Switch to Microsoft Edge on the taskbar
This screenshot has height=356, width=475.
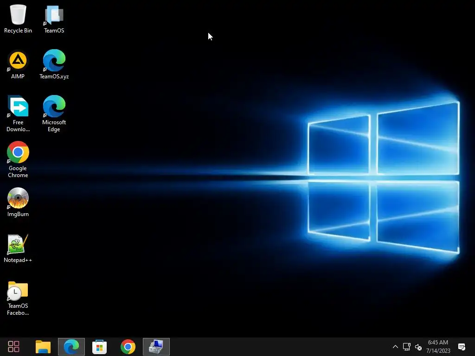tap(71, 347)
